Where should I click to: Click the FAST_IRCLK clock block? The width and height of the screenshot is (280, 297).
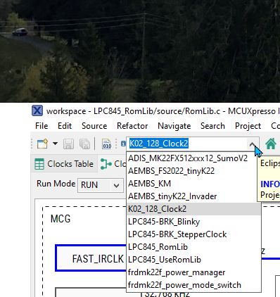click(91, 258)
